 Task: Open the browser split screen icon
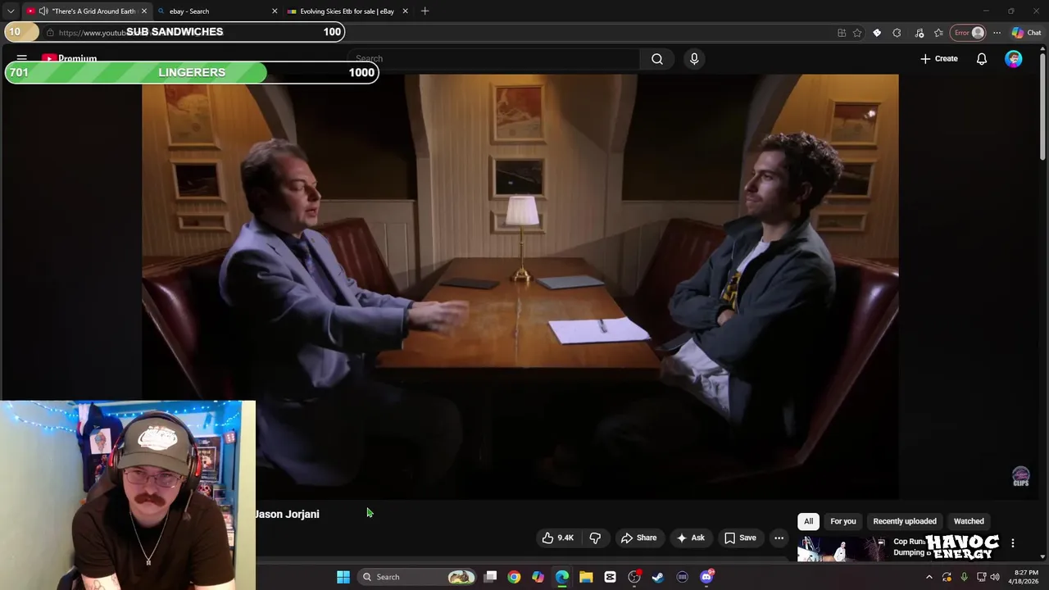842,33
